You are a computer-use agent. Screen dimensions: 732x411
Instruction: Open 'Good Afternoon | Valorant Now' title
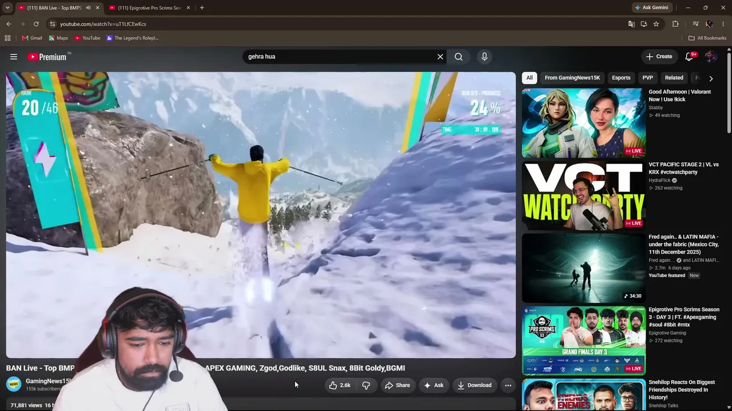[x=680, y=95]
